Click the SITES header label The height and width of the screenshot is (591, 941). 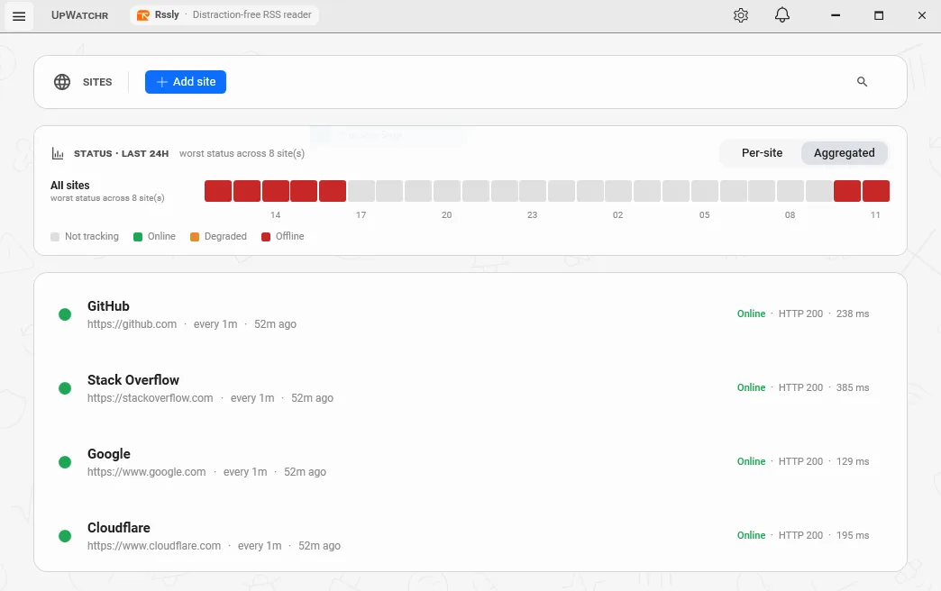pos(97,82)
